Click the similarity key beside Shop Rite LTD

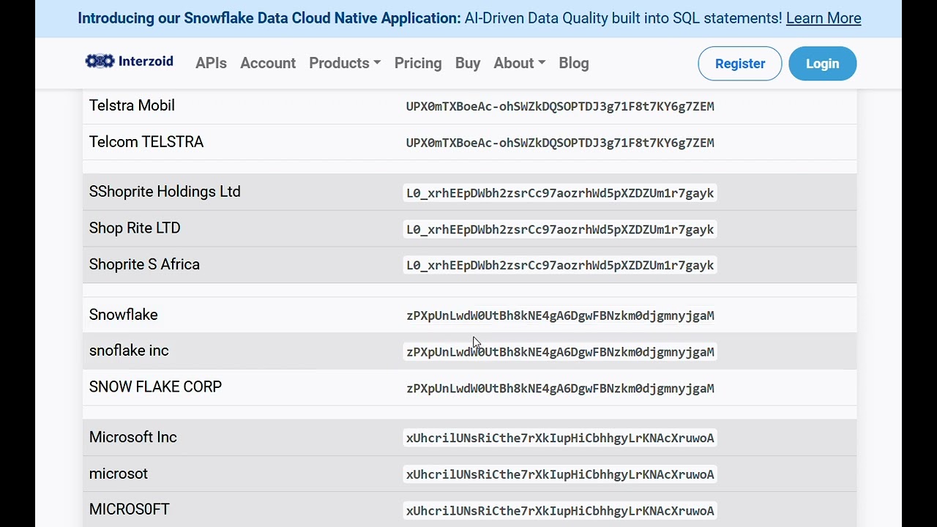tap(560, 229)
